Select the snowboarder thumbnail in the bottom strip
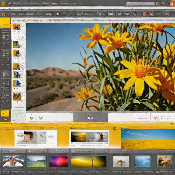This screenshot has height=175, width=175. [x=14, y=161]
